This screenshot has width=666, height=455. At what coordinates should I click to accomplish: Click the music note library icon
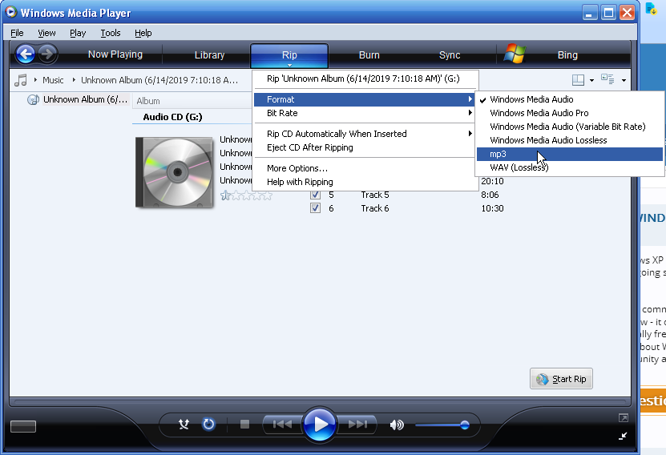point(20,80)
